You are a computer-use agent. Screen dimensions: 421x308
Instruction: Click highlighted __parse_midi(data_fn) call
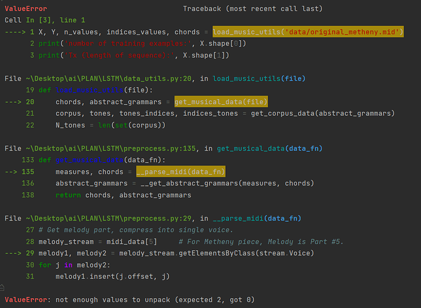tap(181, 172)
